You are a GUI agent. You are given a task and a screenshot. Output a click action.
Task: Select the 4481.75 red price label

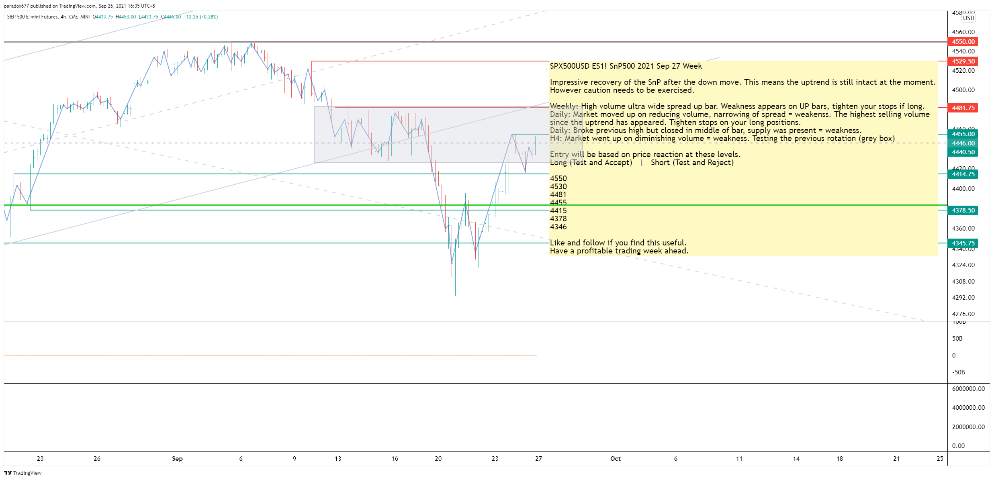[x=963, y=108]
